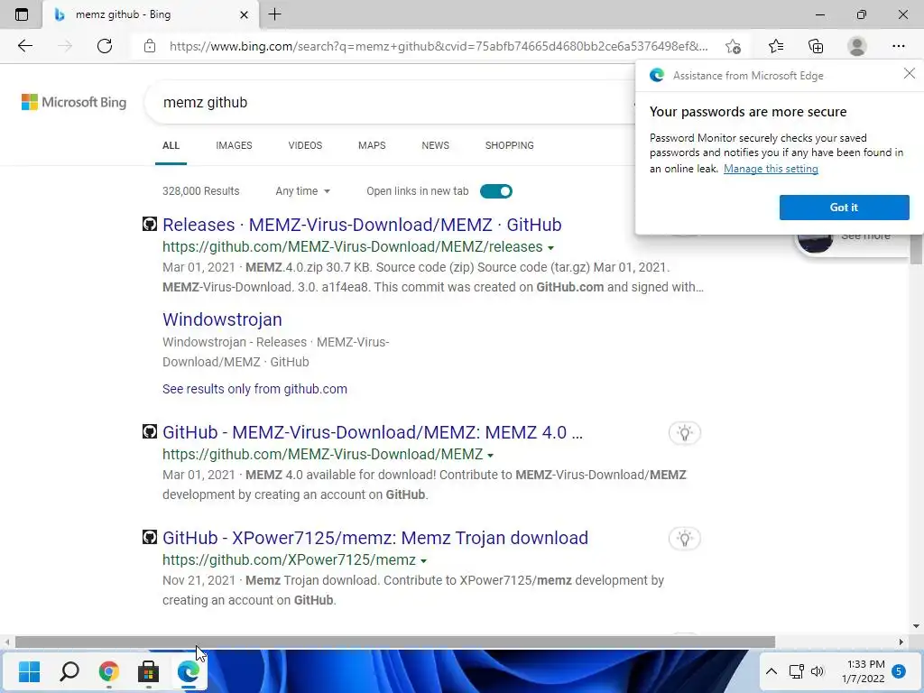
Task: Click vertical scrollbar down arrow
Action: (x=916, y=626)
